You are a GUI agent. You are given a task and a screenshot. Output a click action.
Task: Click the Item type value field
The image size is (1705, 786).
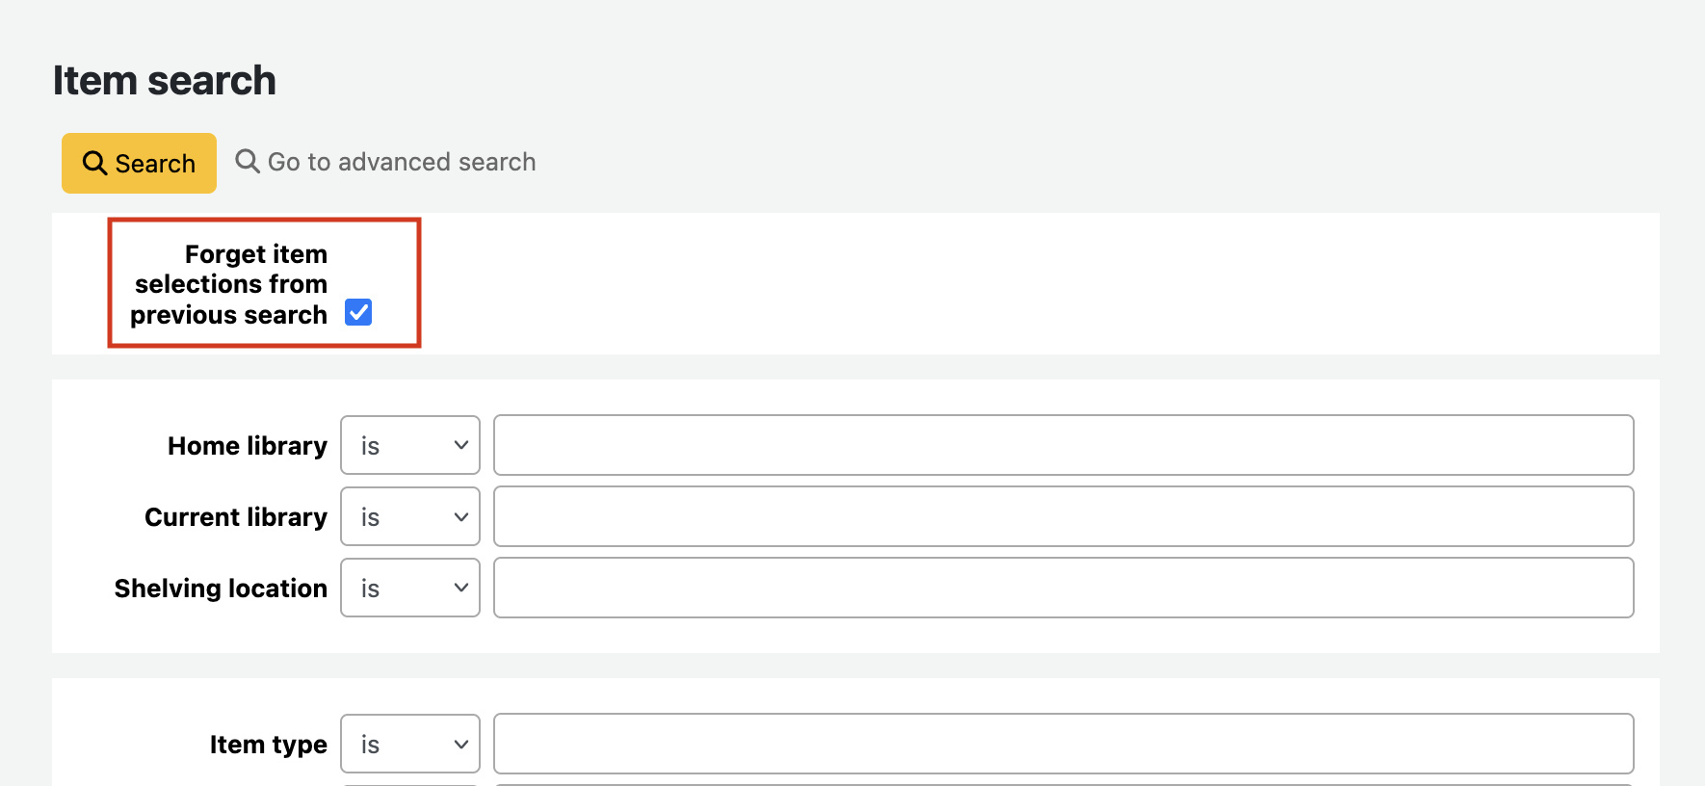pos(1062,745)
